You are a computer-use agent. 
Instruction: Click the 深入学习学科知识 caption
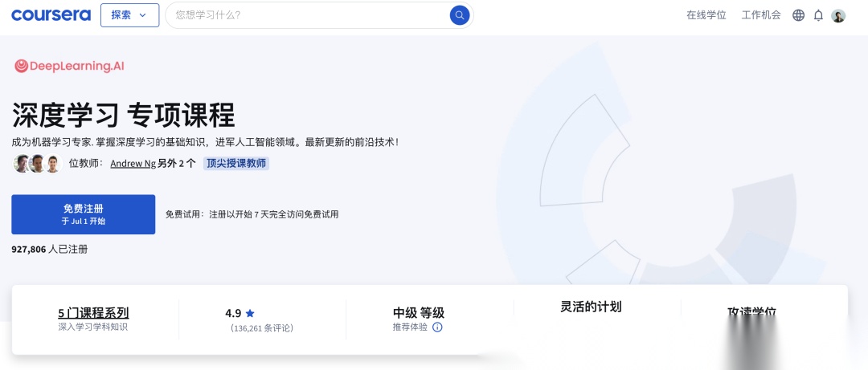click(93, 327)
